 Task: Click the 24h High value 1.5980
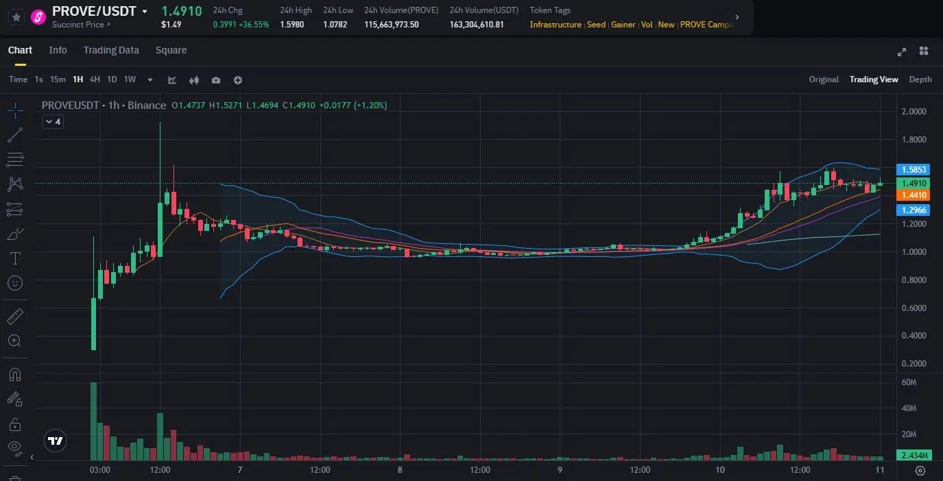[292, 25]
